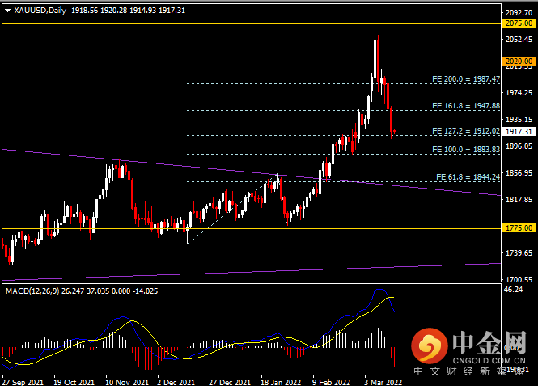The height and width of the screenshot is (386, 538).
Task: Click the 1700.55 price scale value
Action: coord(519,280)
